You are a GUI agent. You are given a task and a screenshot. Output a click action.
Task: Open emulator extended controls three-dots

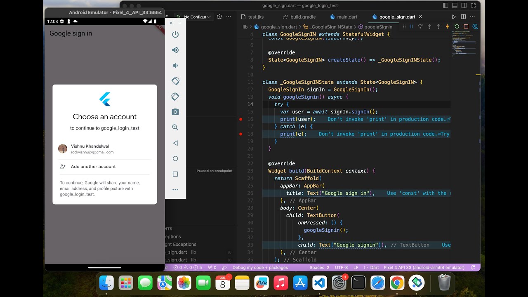(x=175, y=189)
